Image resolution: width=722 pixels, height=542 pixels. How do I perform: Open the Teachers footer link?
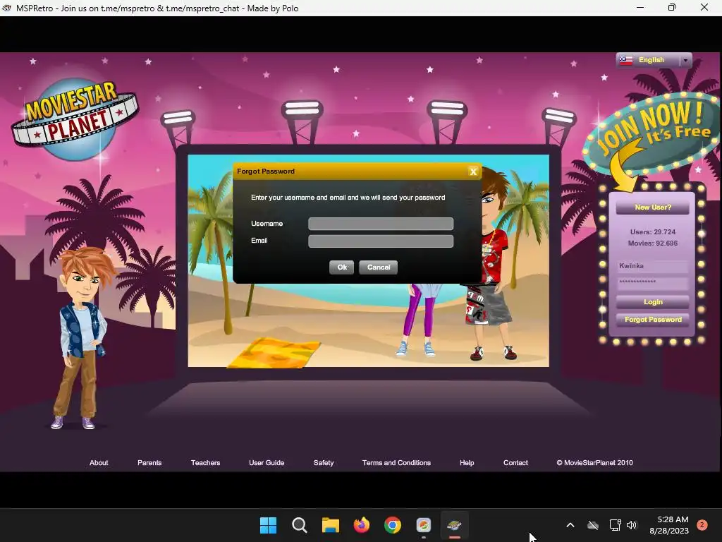(205, 463)
